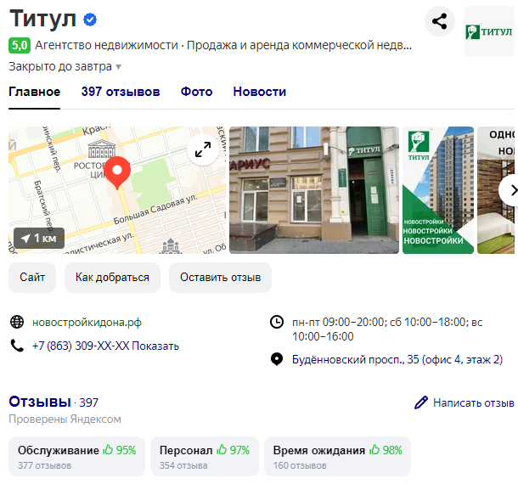The image size is (518, 484).
Task: Expand the 'Закрыто до завтра' hours dropdown
Action: click(x=65, y=66)
